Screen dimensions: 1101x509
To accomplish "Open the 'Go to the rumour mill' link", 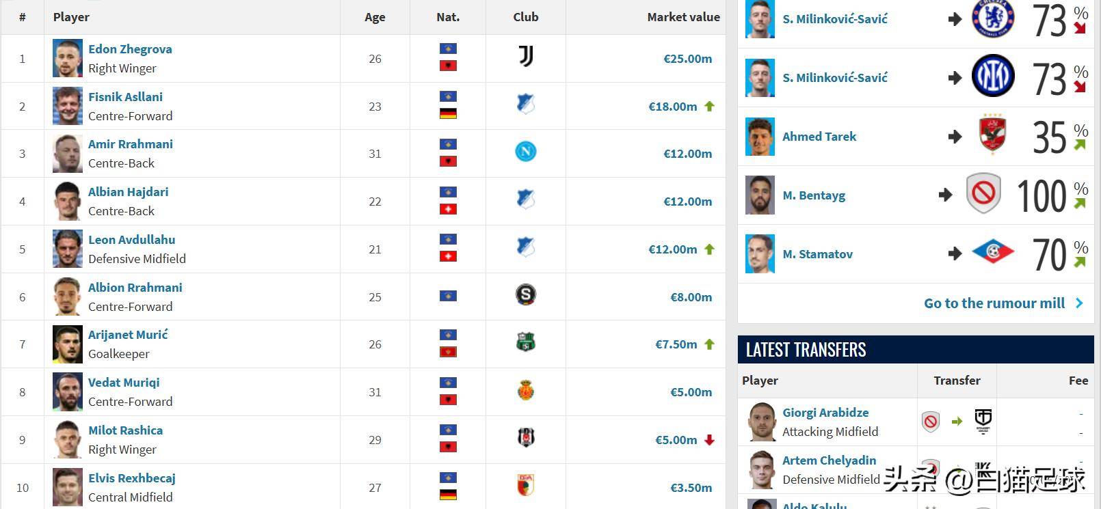I will [x=994, y=303].
